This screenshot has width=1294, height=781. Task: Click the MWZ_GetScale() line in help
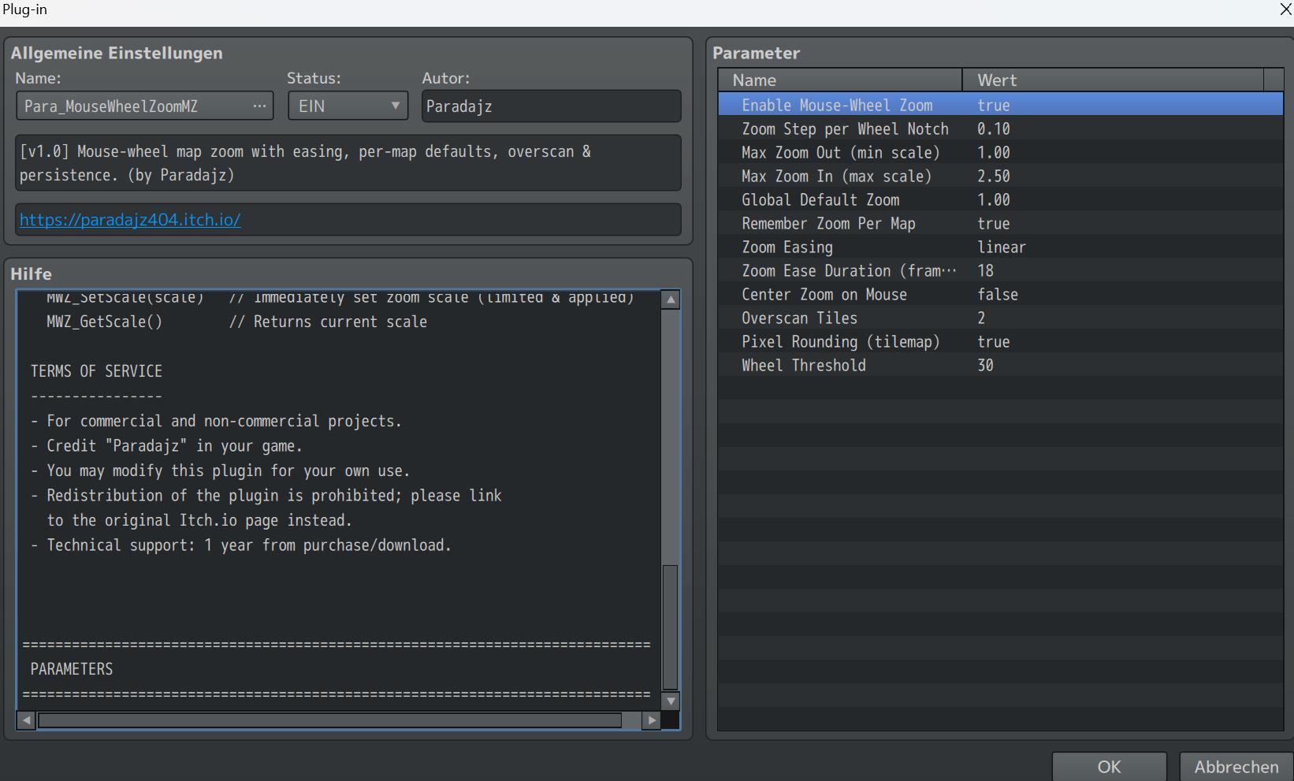[236, 322]
